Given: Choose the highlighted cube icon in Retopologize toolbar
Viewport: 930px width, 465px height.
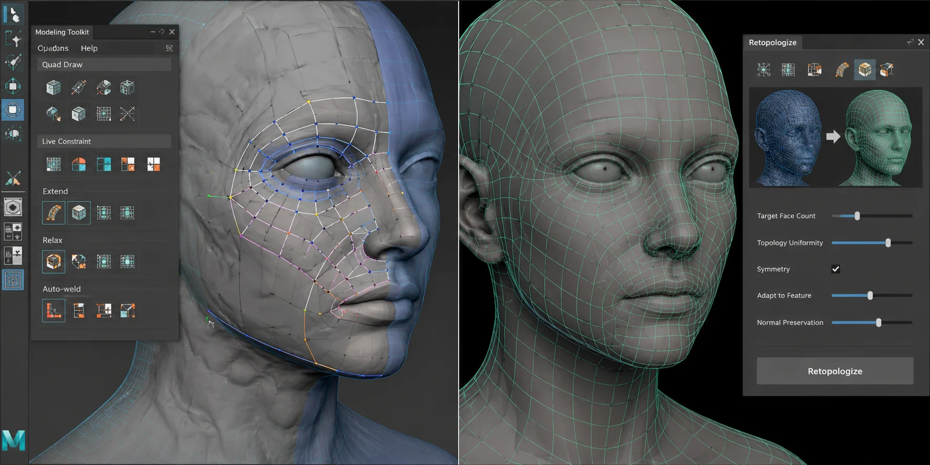Looking at the screenshot, I should click(x=865, y=69).
